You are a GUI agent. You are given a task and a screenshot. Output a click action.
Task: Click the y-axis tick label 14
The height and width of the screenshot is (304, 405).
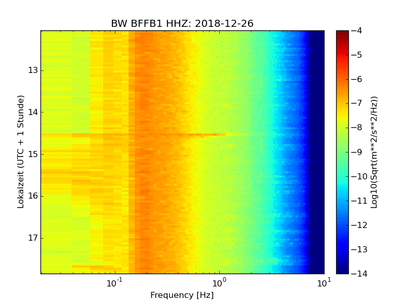[x=33, y=112]
